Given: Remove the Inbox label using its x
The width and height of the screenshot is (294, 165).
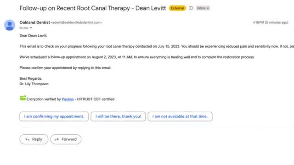Looking at the screenshot, I should pos(208,8).
